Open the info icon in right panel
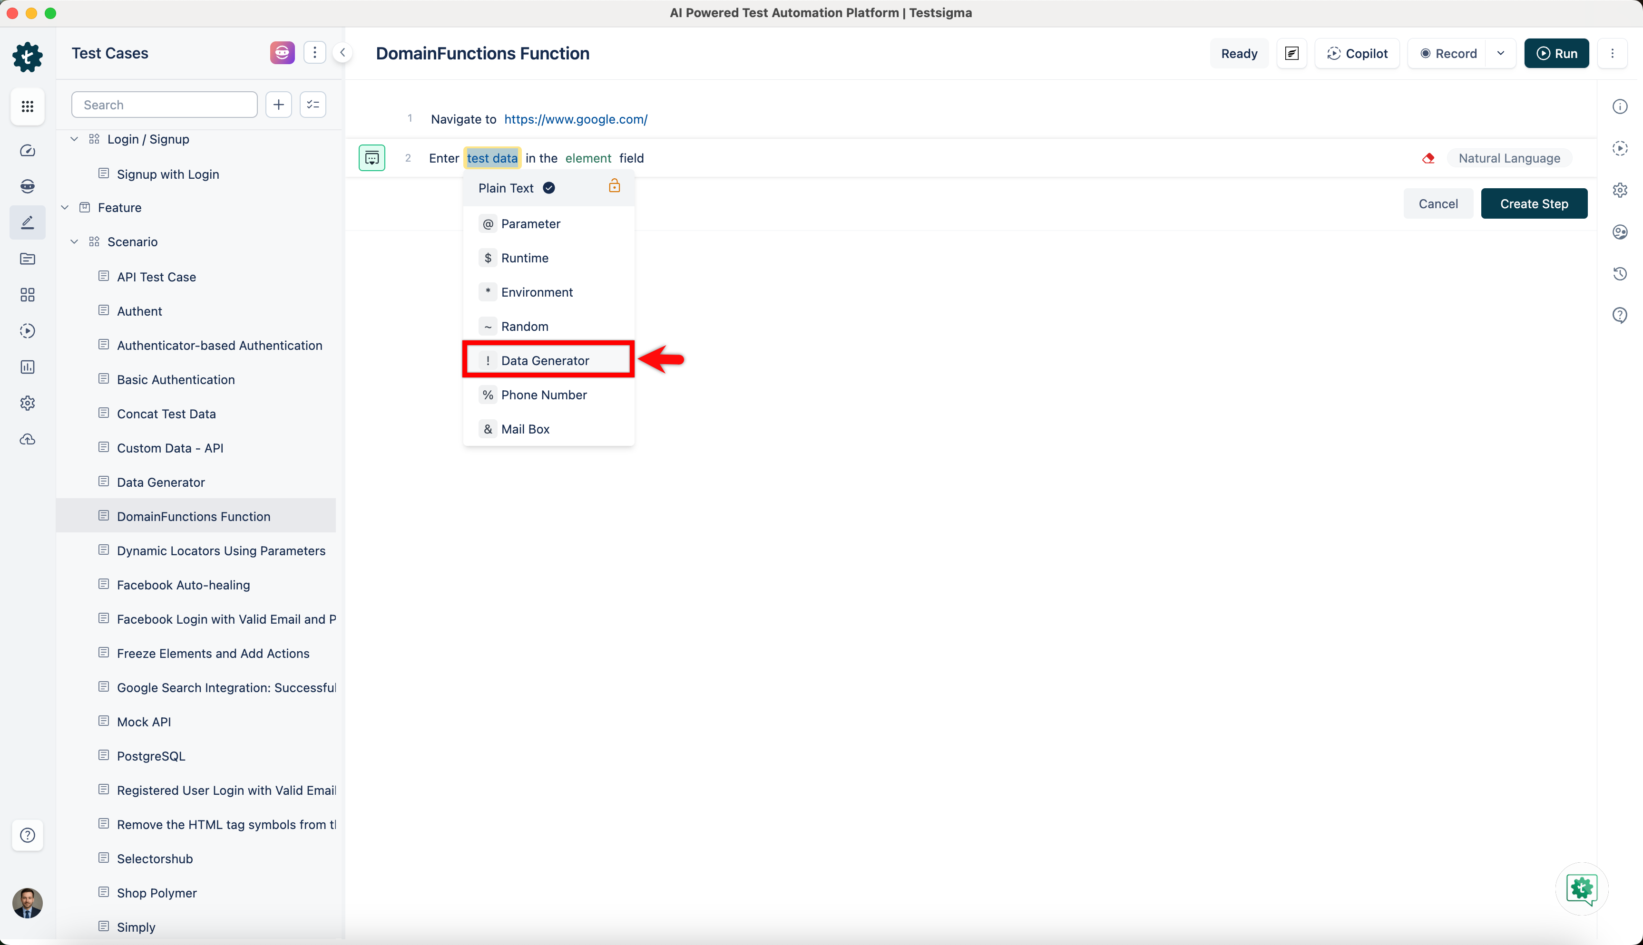This screenshot has width=1643, height=945. pos(1620,106)
